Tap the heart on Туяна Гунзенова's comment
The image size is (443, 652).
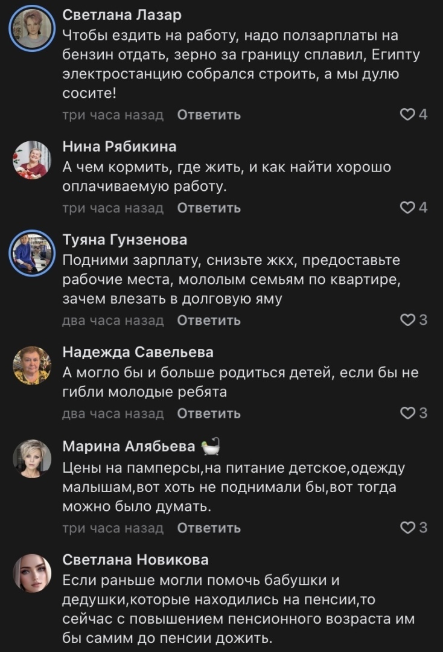[409, 320]
